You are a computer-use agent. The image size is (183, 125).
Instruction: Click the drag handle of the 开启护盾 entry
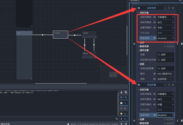coord(134,121)
